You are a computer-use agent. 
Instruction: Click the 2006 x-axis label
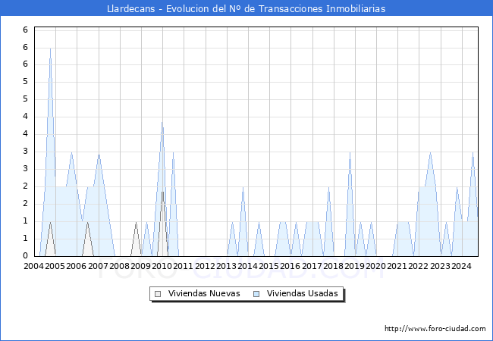(76, 266)
